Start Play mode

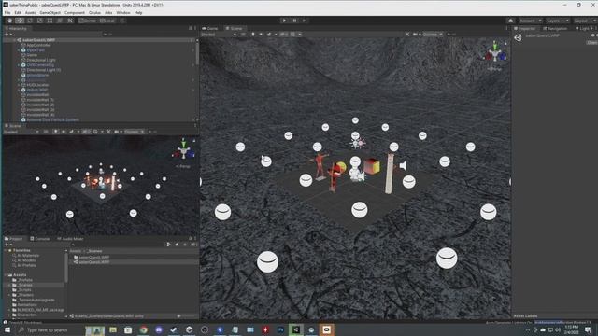click(x=284, y=21)
